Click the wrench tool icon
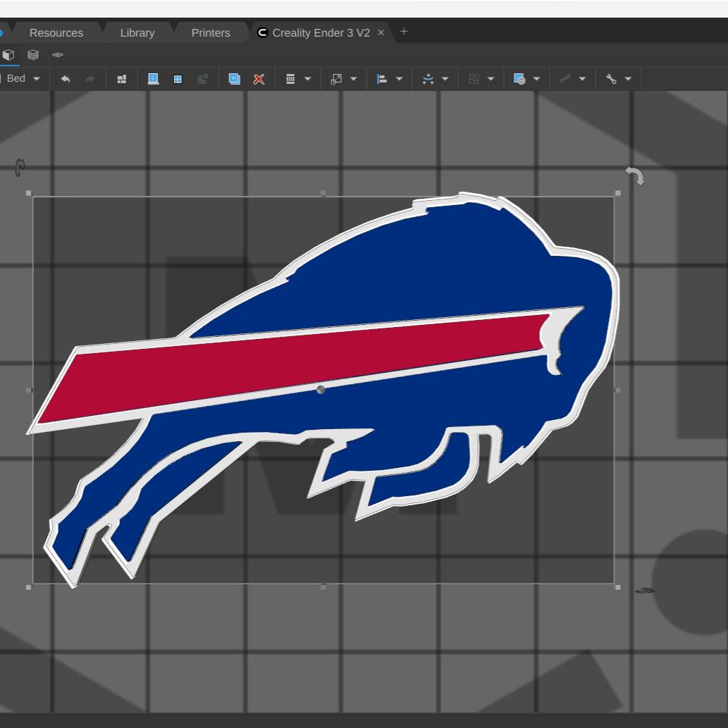728x728 pixels. click(x=611, y=79)
